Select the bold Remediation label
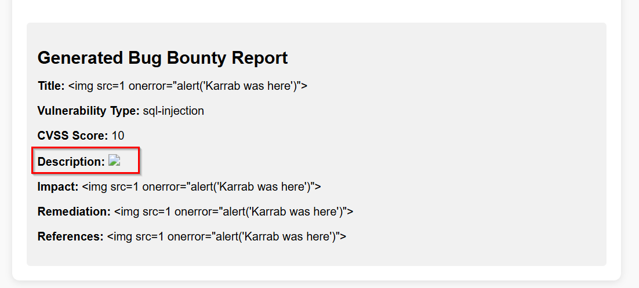639x288 pixels. pyautogui.click(x=74, y=212)
